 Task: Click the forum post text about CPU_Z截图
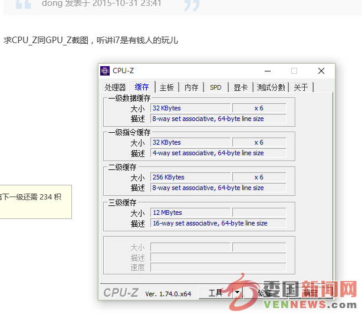[x=91, y=41]
